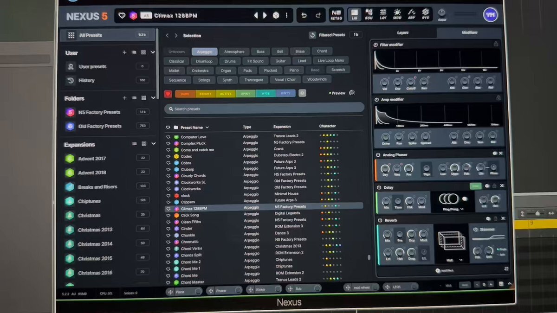Go to the previous preset with the left arrow

pyautogui.click(x=256, y=15)
